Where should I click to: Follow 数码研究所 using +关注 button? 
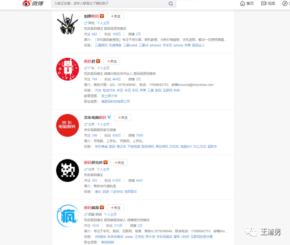pos(119,163)
